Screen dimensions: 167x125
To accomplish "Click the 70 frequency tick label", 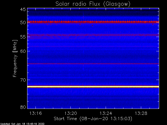I will click(23, 80).
